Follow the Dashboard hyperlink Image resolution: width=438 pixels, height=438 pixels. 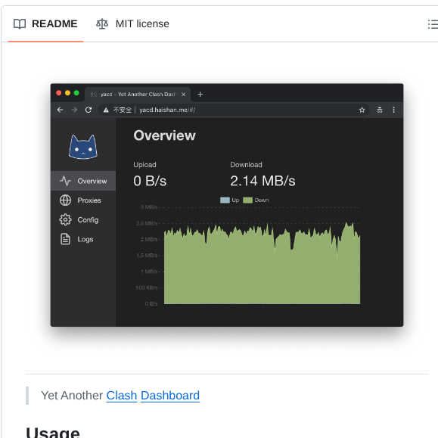pyautogui.click(x=170, y=396)
